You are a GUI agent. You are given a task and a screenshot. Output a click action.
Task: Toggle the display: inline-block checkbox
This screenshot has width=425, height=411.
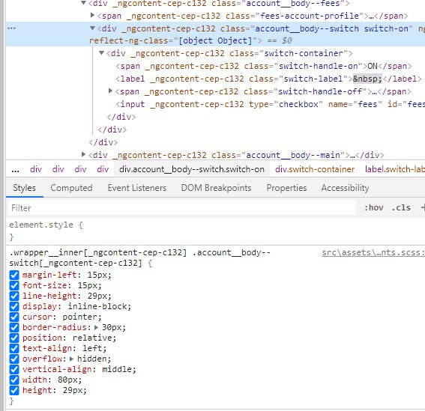[14, 306]
